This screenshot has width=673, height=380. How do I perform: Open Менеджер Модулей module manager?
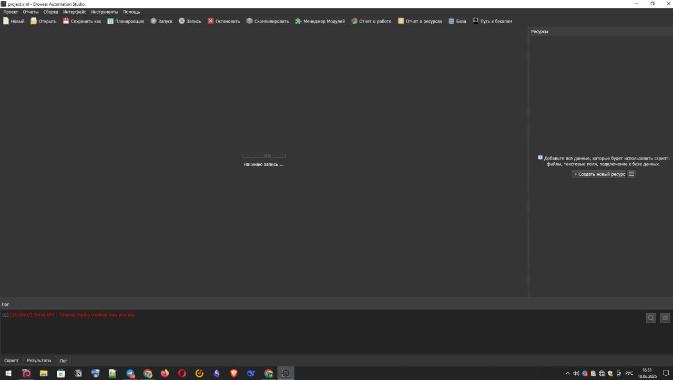pyautogui.click(x=298, y=21)
